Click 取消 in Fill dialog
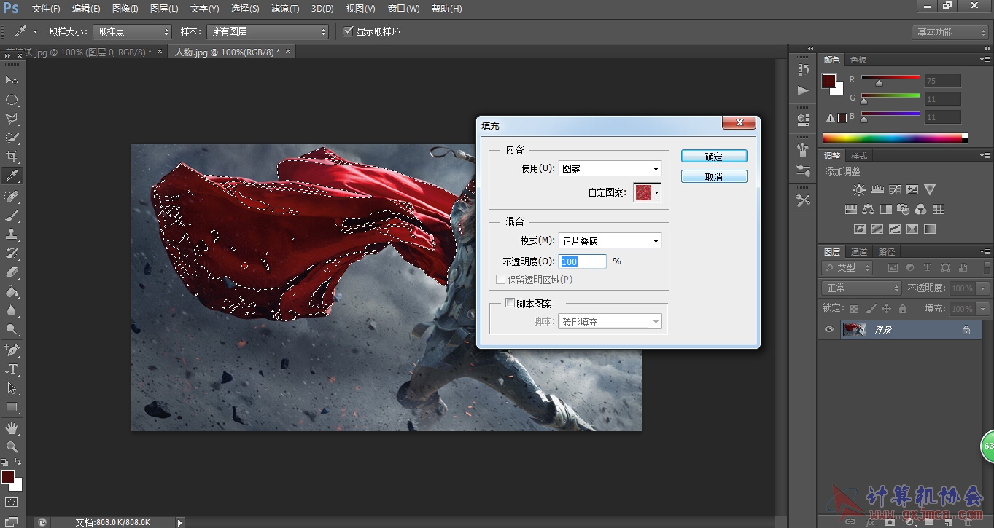 (x=714, y=177)
